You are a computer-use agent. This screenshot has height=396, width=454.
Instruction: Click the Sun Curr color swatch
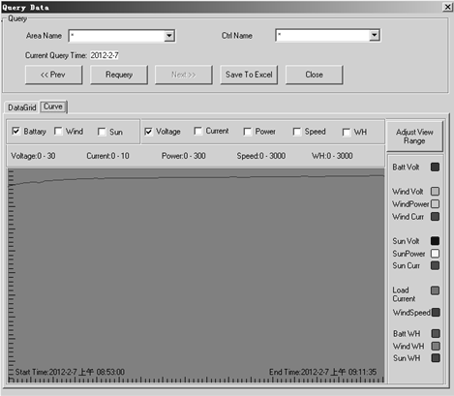coord(435,265)
